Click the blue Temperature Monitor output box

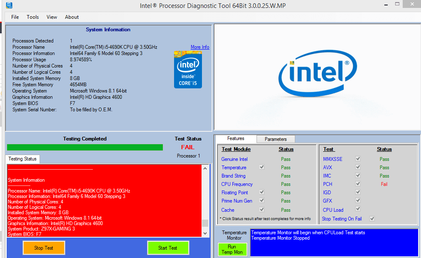334,243
